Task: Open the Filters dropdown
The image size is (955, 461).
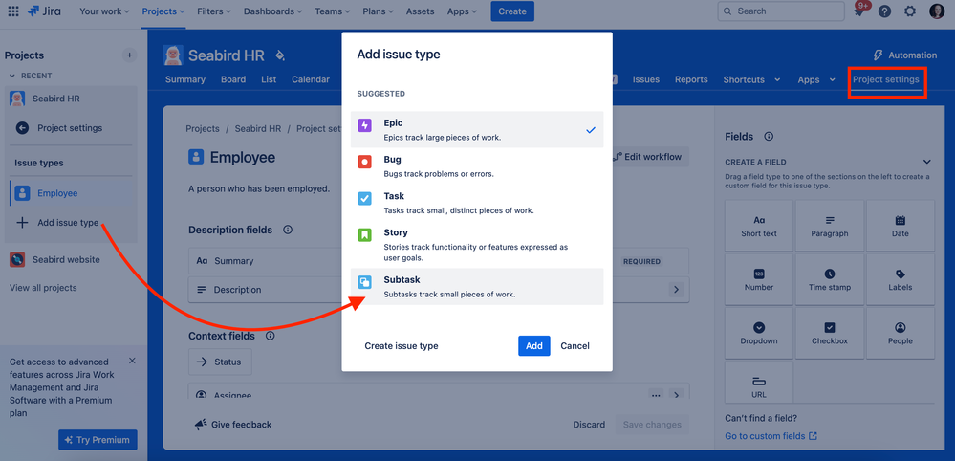Action: [214, 11]
